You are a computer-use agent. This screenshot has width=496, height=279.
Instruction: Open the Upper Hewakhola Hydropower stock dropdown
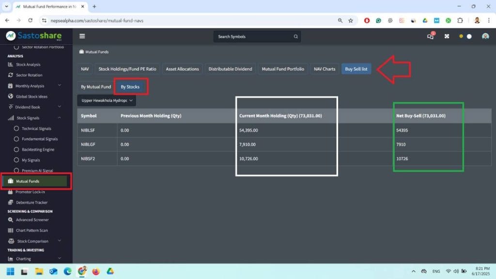pos(107,100)
